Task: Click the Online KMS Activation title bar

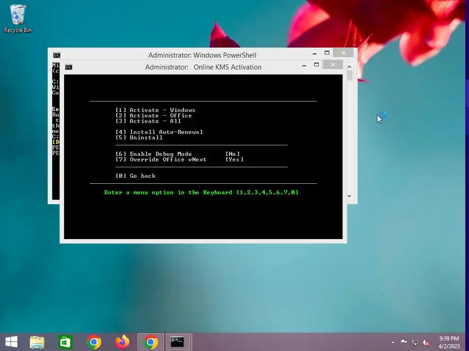Action: pyautogui.click(x=203, y=67)
